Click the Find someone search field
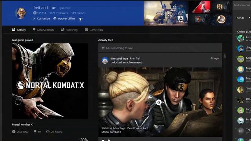 tap(242, 5)
